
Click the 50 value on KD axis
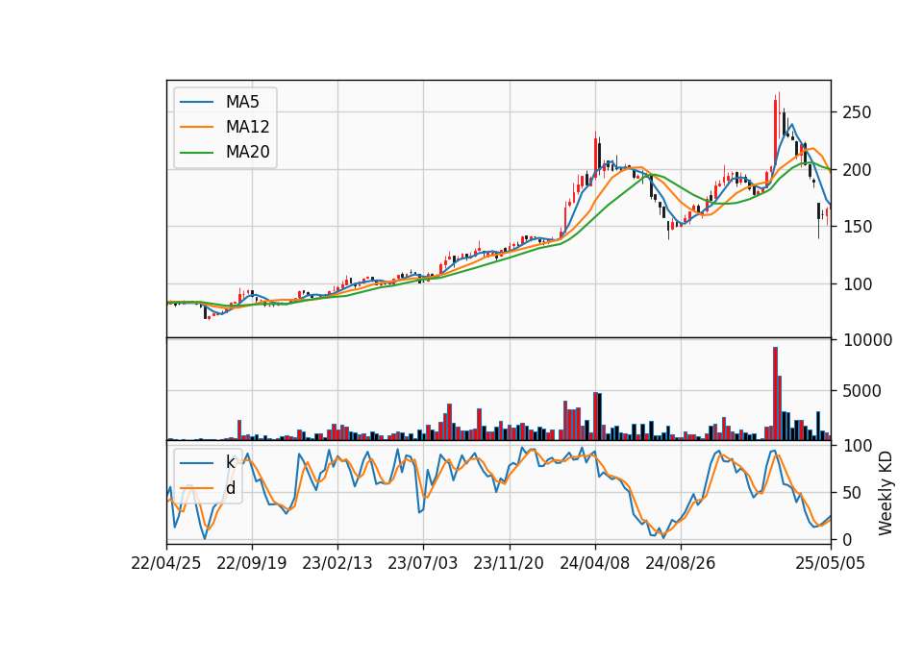(852, 493)
